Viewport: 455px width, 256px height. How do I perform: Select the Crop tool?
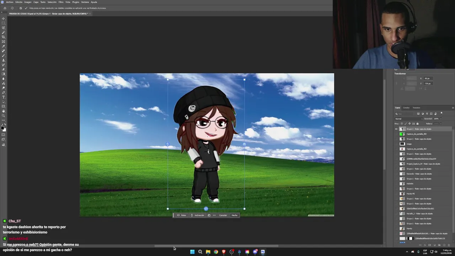(4, 37)
